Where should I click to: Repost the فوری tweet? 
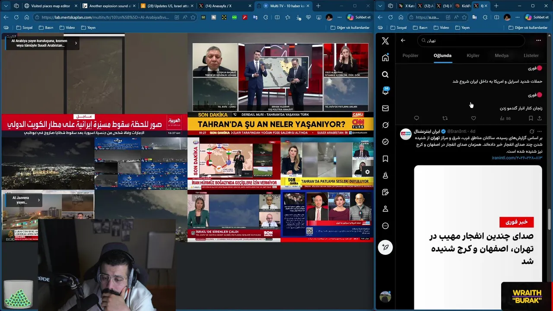[x=445, y=118]
